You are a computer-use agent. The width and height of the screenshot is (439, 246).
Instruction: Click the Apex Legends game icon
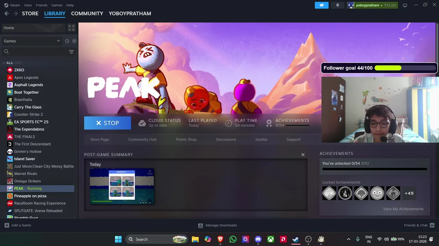10,78
